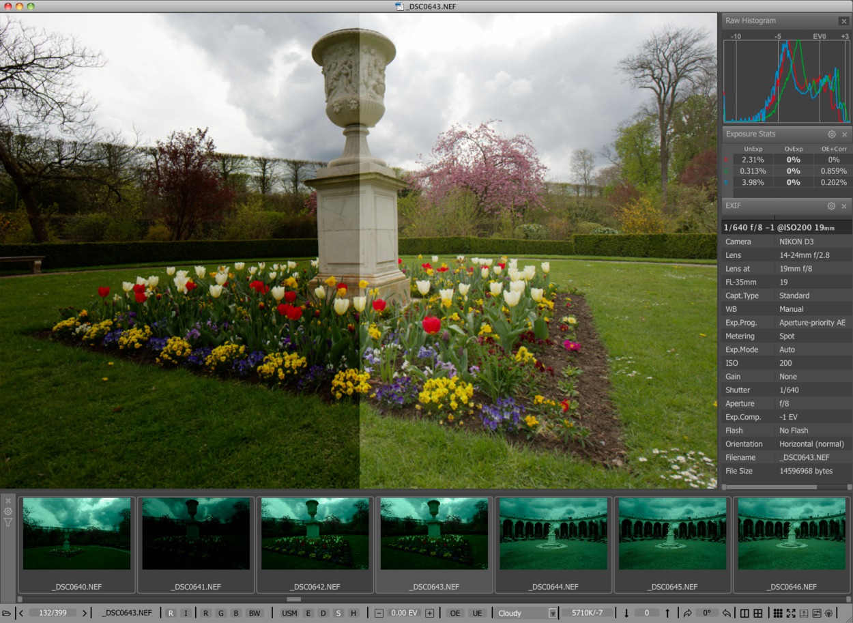The height and width of the screenshot is (623, 853).
Task: Switch to the four-pane grid view icon
Action: [x=757, y=613]
